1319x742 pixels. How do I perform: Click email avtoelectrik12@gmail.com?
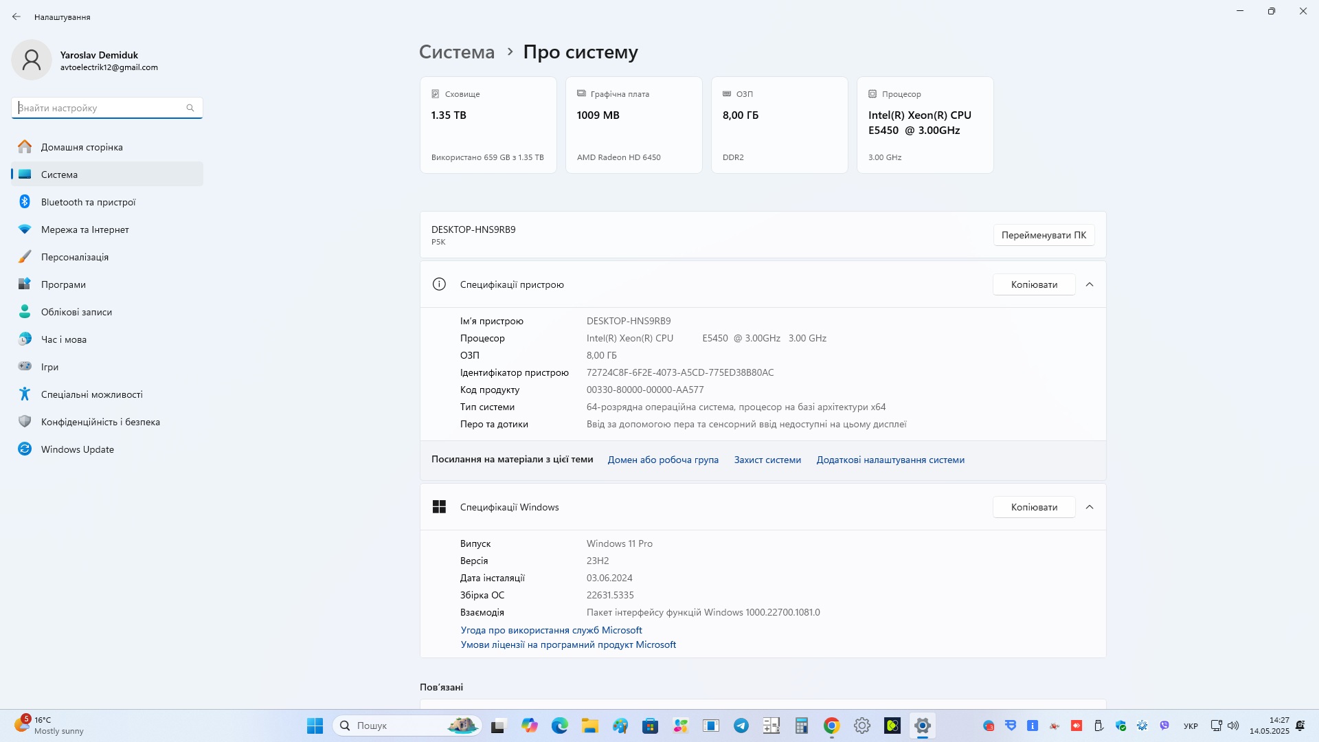tap(109, 67)
